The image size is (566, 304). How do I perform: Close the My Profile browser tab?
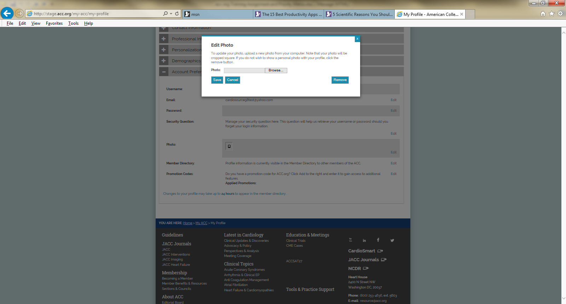(462, 14)
